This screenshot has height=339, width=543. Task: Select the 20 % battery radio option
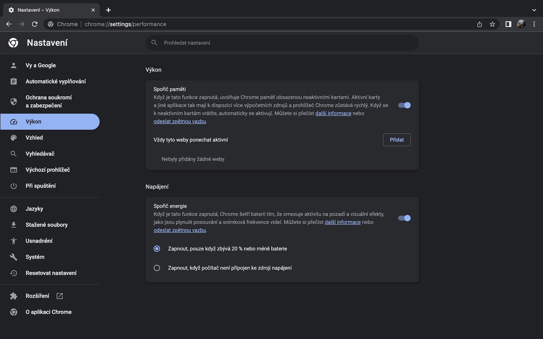pos(157,249)
